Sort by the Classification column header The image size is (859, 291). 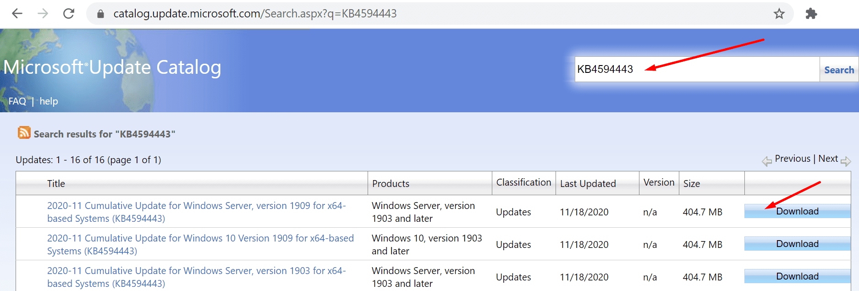[523, 182]
